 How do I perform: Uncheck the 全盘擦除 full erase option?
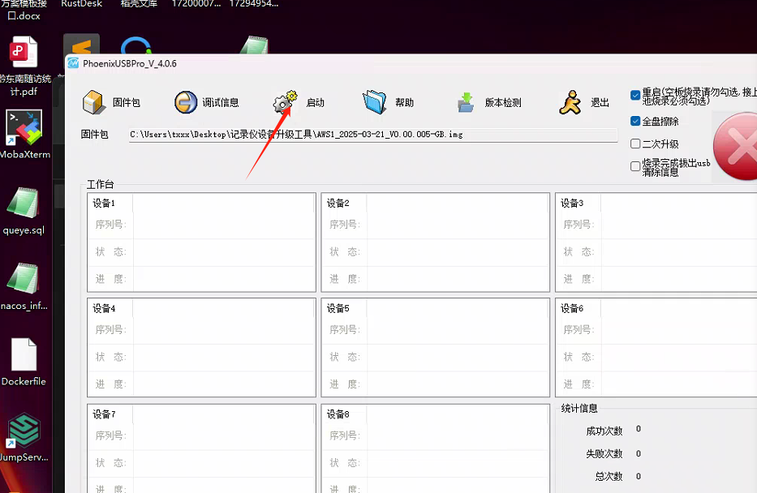(635, 121)
